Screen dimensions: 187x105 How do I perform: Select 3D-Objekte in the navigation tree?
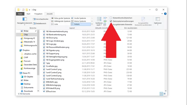[x=28, y=77]
